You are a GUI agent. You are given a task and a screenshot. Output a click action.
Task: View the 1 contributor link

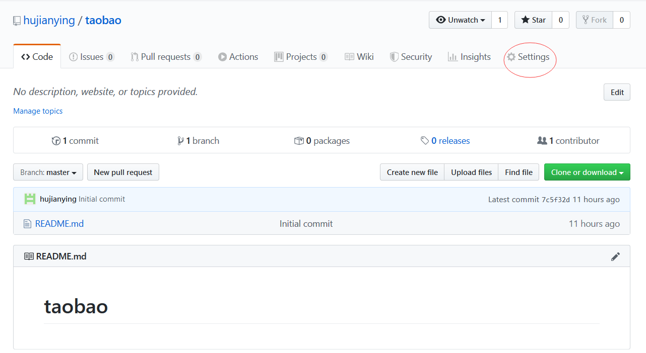pyautogui.click(x=568, y=141)
